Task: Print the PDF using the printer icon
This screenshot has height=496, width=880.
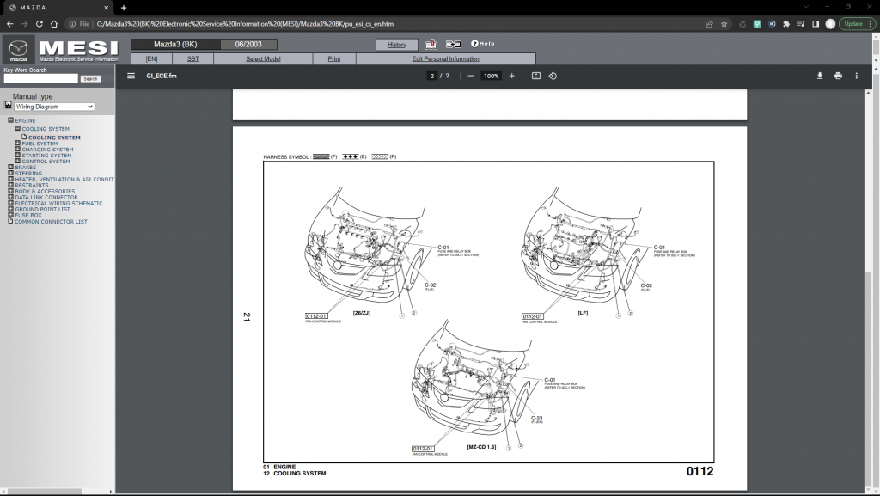Action: coord(838,76)
